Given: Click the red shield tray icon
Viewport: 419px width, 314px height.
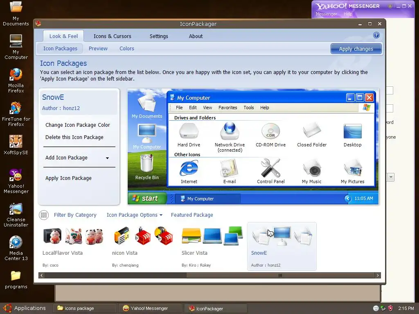Looking at the screenshot, I should [x=390, y=308].
